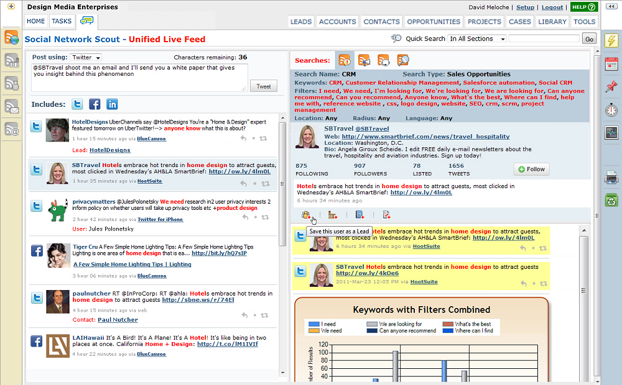The image size is (622, 385).
Task: Open the LEADS section
Action: [301, 22]
